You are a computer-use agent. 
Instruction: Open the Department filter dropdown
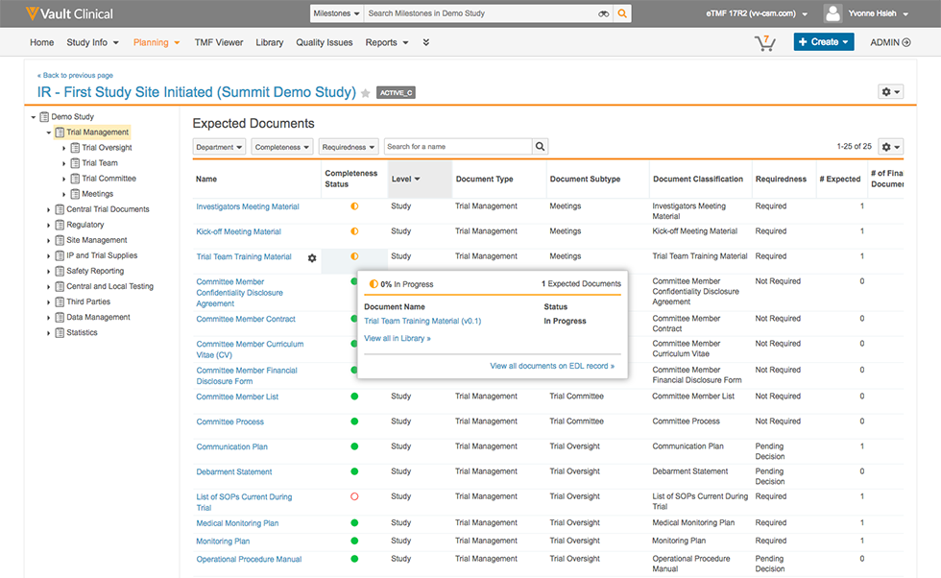[219, 147]
